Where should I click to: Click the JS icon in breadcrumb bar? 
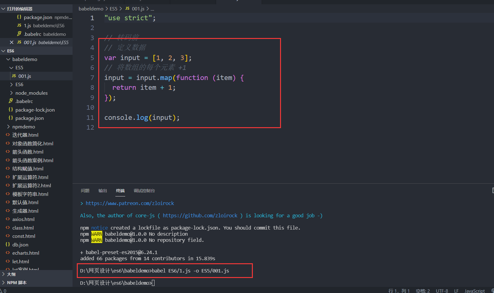pos(127,9)
